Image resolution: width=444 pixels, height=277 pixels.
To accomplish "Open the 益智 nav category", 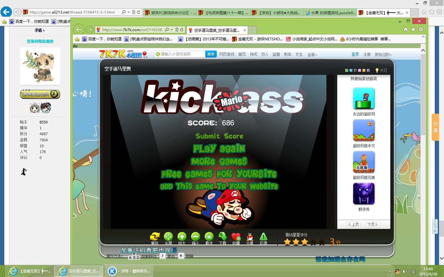I will (x=276, y=54).
